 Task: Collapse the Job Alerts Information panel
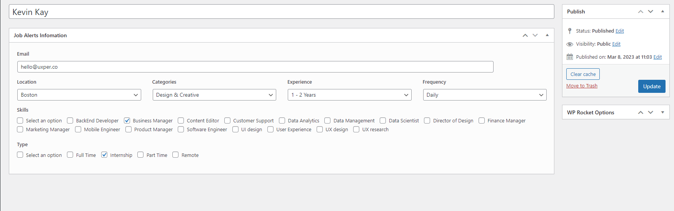pos(547,35)
